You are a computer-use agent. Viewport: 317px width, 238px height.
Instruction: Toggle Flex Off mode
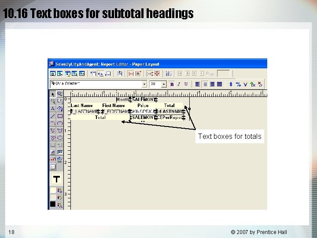157,74
